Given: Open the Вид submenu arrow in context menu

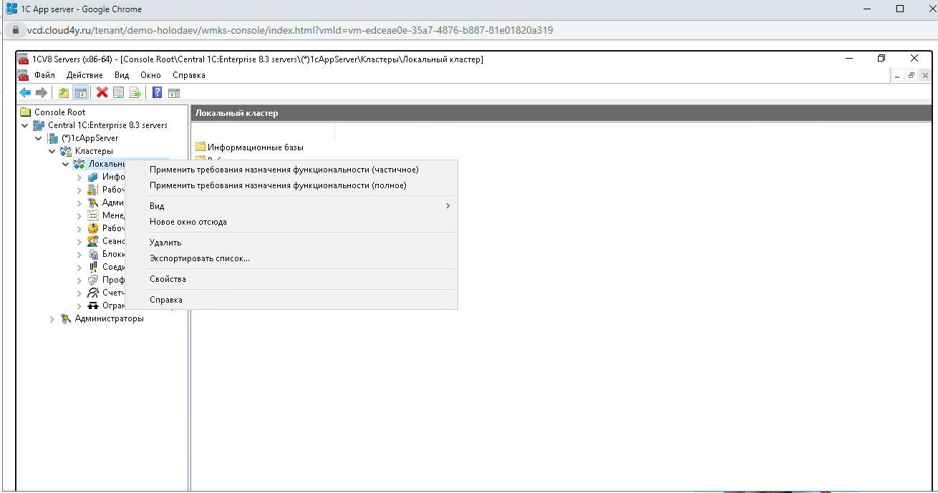Looking at the screenshot, I should pos(448,206).
